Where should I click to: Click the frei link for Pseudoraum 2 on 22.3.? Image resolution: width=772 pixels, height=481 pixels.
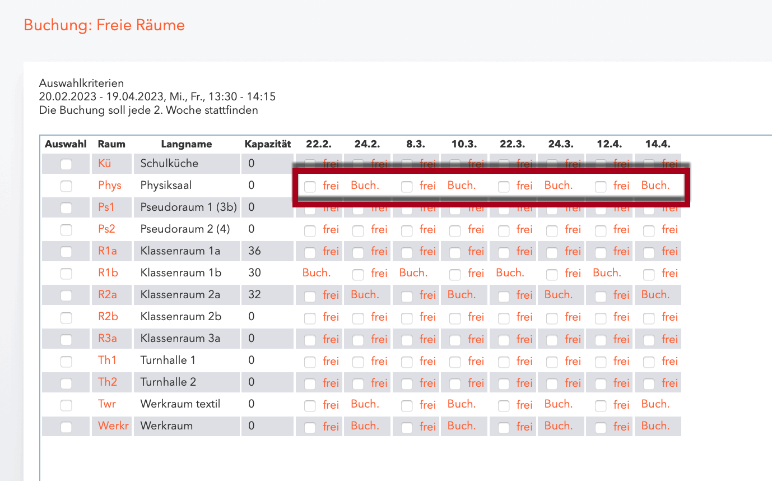(x=524, y=229)
